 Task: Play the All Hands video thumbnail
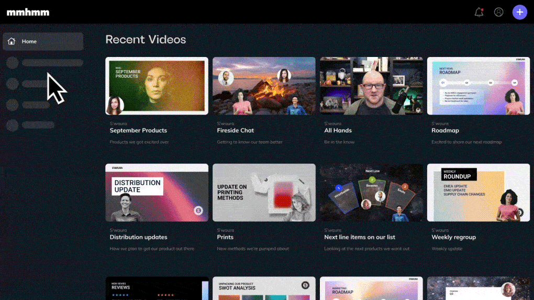coord(371,86)
